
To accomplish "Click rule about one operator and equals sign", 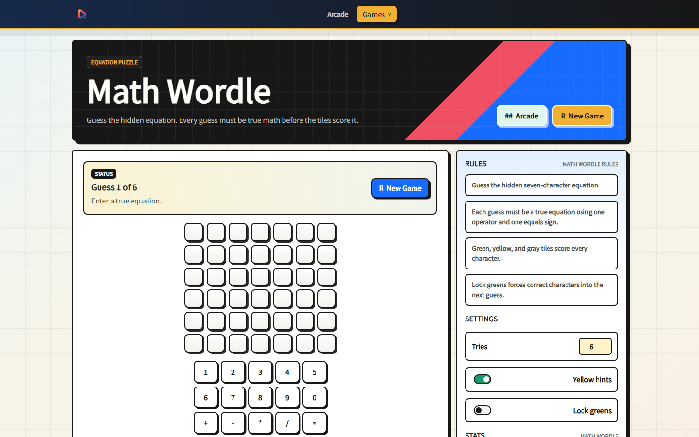I will pos(542,217).
